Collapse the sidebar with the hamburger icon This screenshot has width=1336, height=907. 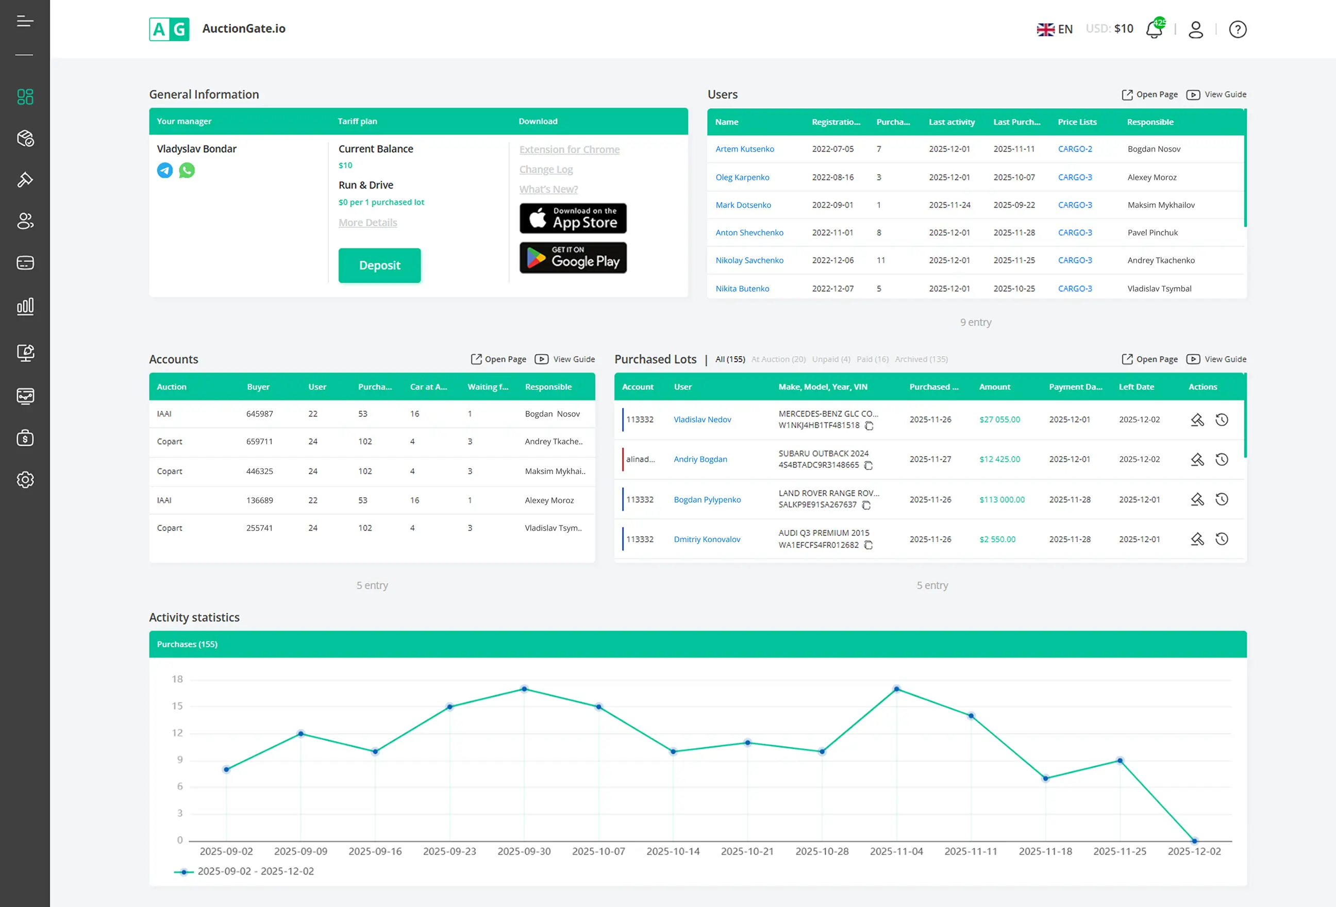click(x=25, y=21)
